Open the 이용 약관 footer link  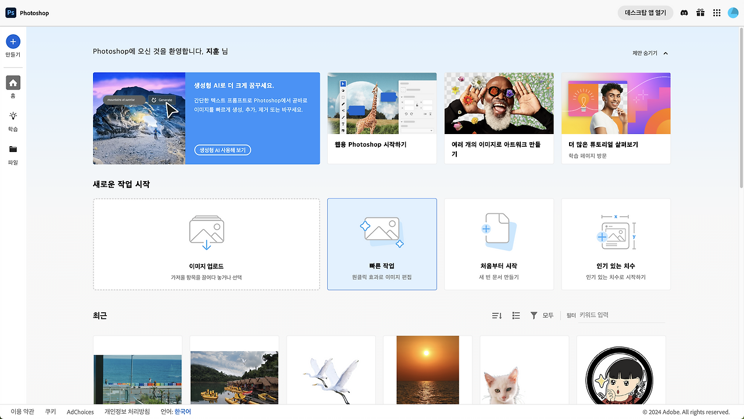[23, 411]
